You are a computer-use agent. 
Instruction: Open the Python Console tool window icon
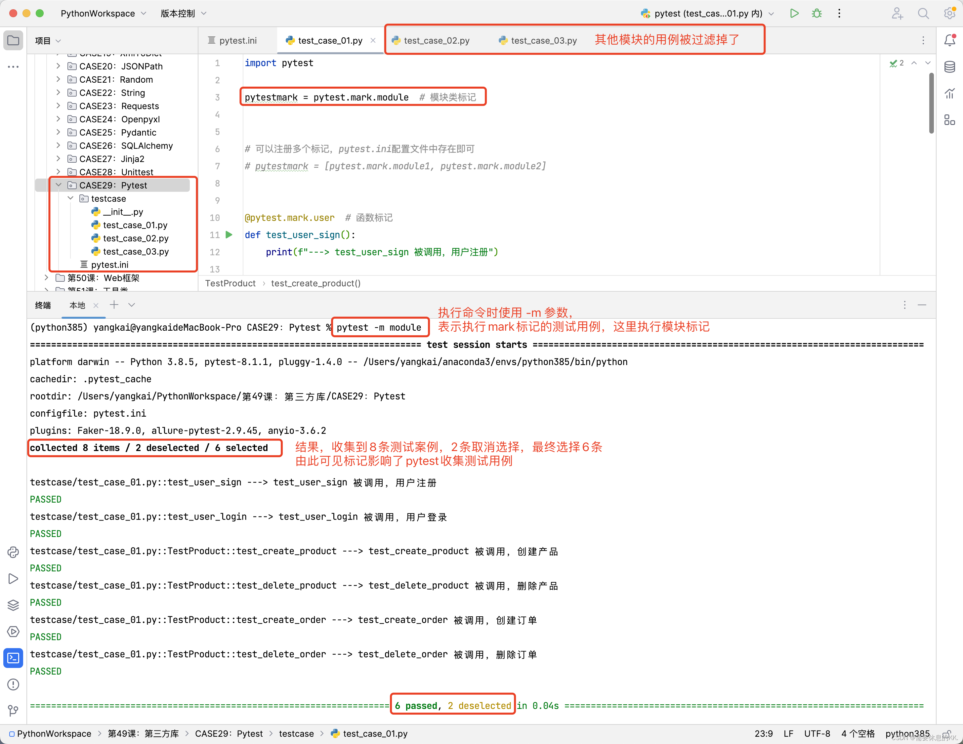[13, 552]
